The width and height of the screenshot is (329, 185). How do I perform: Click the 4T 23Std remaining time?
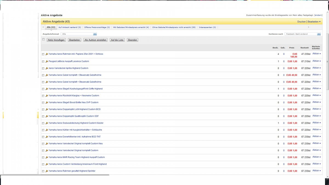tap(306, 54)
